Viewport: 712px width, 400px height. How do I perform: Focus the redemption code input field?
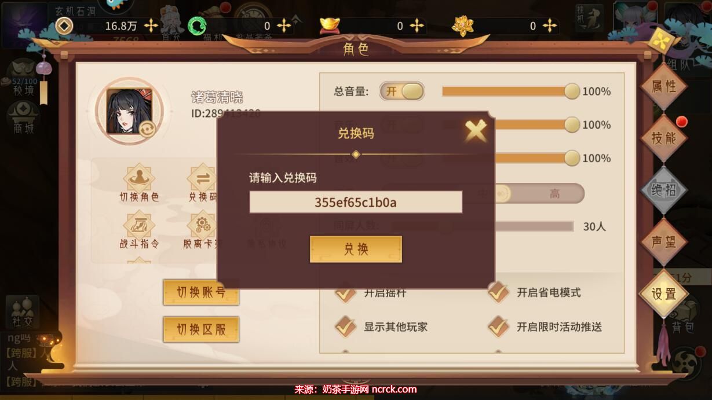[356, 202]
